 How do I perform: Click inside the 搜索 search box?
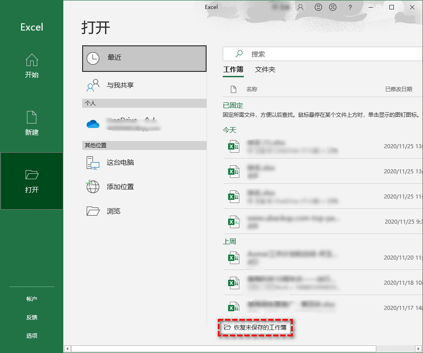click(x=323, y=54)
